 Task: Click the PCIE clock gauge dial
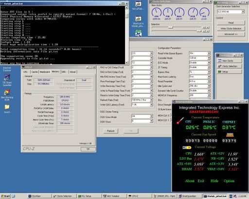pyautogui.click(x=193, y=13)
